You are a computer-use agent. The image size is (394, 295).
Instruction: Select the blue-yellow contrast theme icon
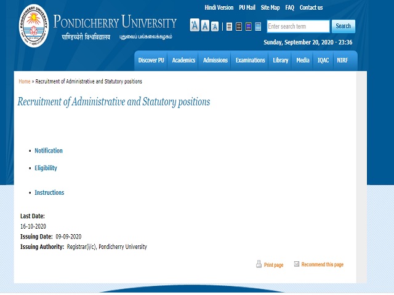pos(249,26)
